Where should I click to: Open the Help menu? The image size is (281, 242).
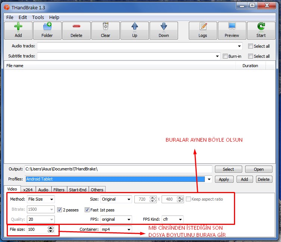54,18
